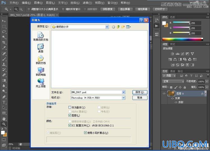Toggle 图层 checkbox in save options
The width and height of the screenshot is (210, 151).
click(x=70, y=115)
